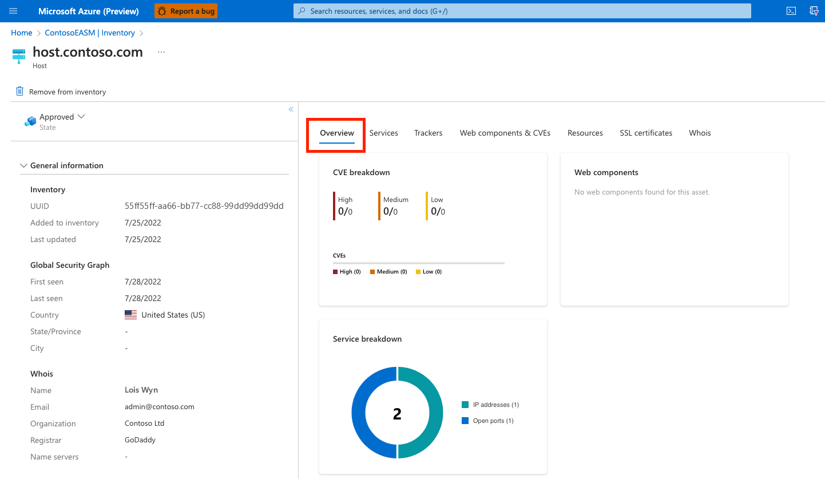Open ContosoEASM | Inventory breadcrumb link
This screenshot has width=825, height=479.
[90, 33]
